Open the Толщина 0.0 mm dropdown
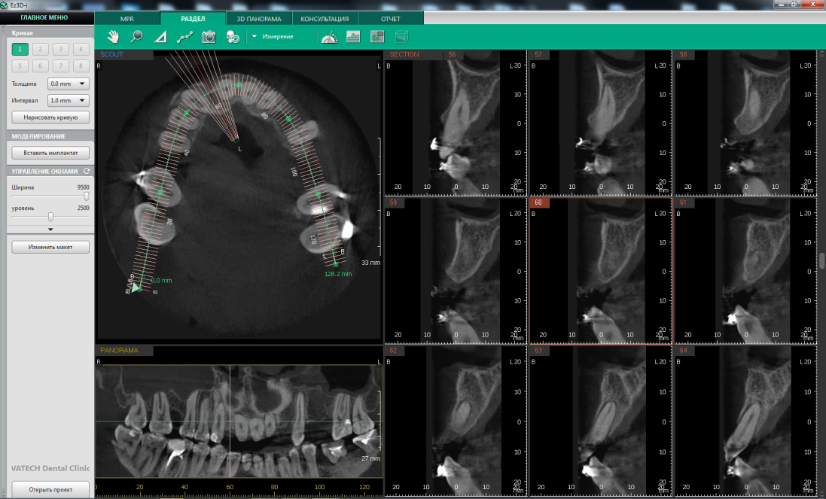 68,84
